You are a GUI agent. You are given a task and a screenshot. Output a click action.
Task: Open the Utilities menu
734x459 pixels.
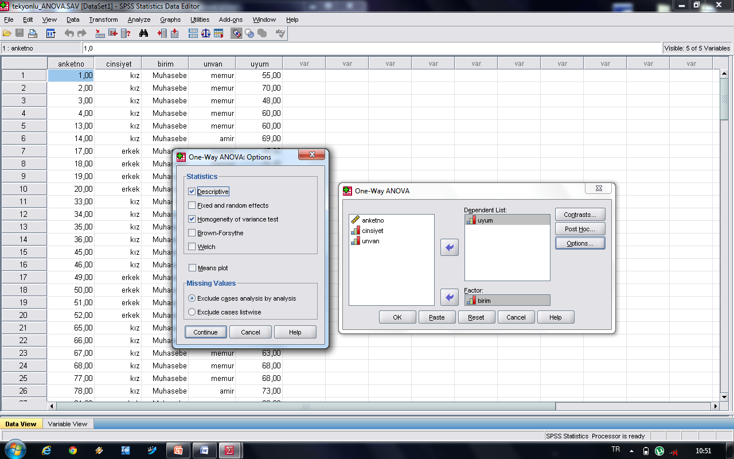pyautogui.click(x=200, y=20)
